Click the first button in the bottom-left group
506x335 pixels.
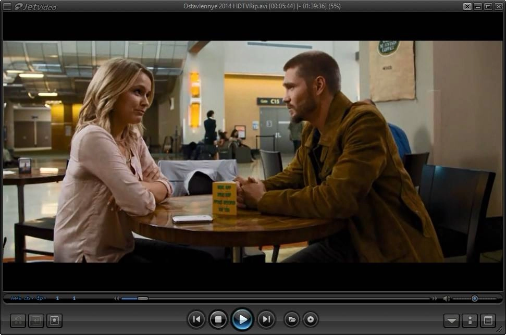click(x=18, y=320)
